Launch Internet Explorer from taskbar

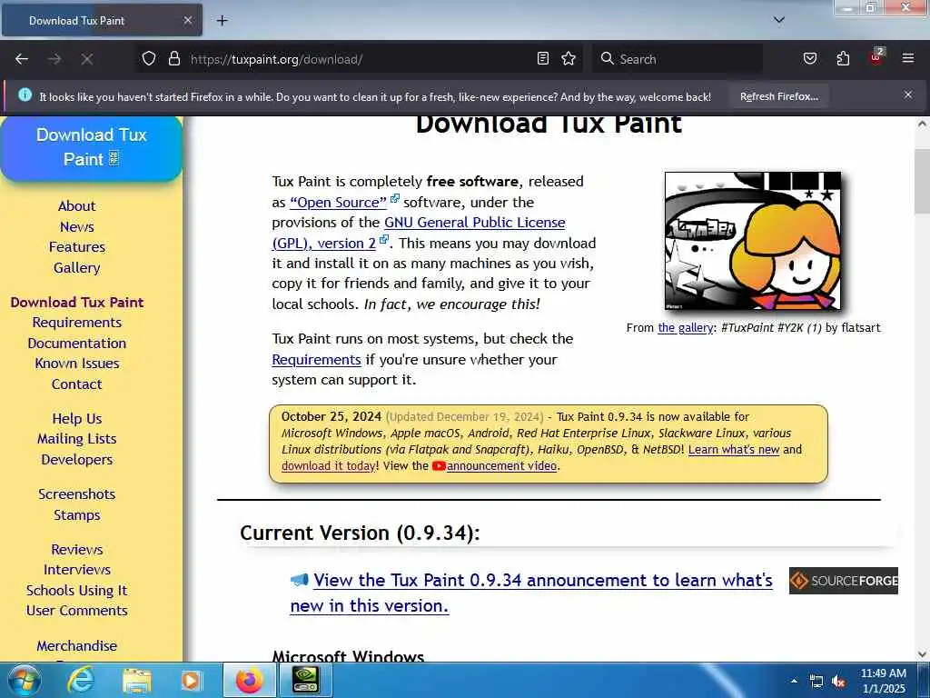tap(81, 680)
